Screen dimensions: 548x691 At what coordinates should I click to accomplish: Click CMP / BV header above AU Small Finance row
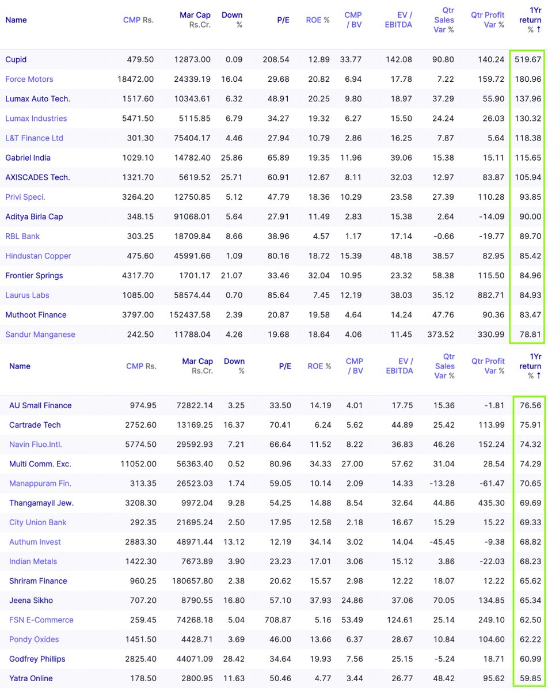(x=354, y=366)
